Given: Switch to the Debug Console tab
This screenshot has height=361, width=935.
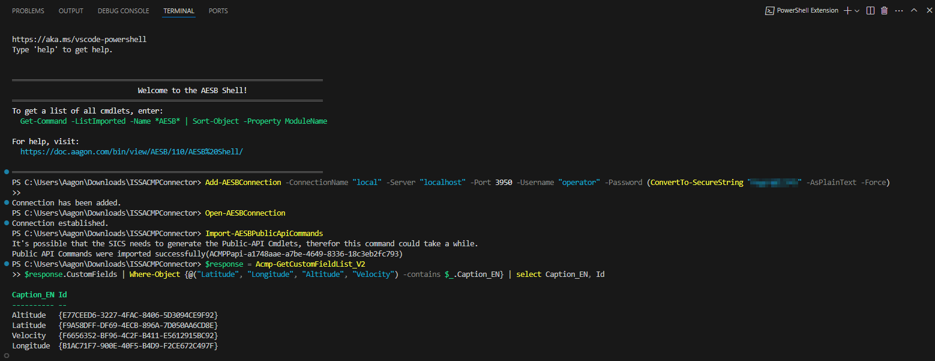Looking at the screenshot, I should pyautogui.click(x=123, y=11).
